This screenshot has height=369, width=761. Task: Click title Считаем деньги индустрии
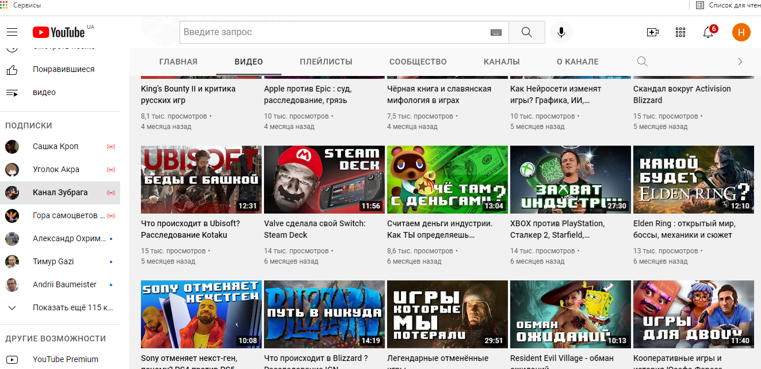pyautogui.click(x=440, y=229)
